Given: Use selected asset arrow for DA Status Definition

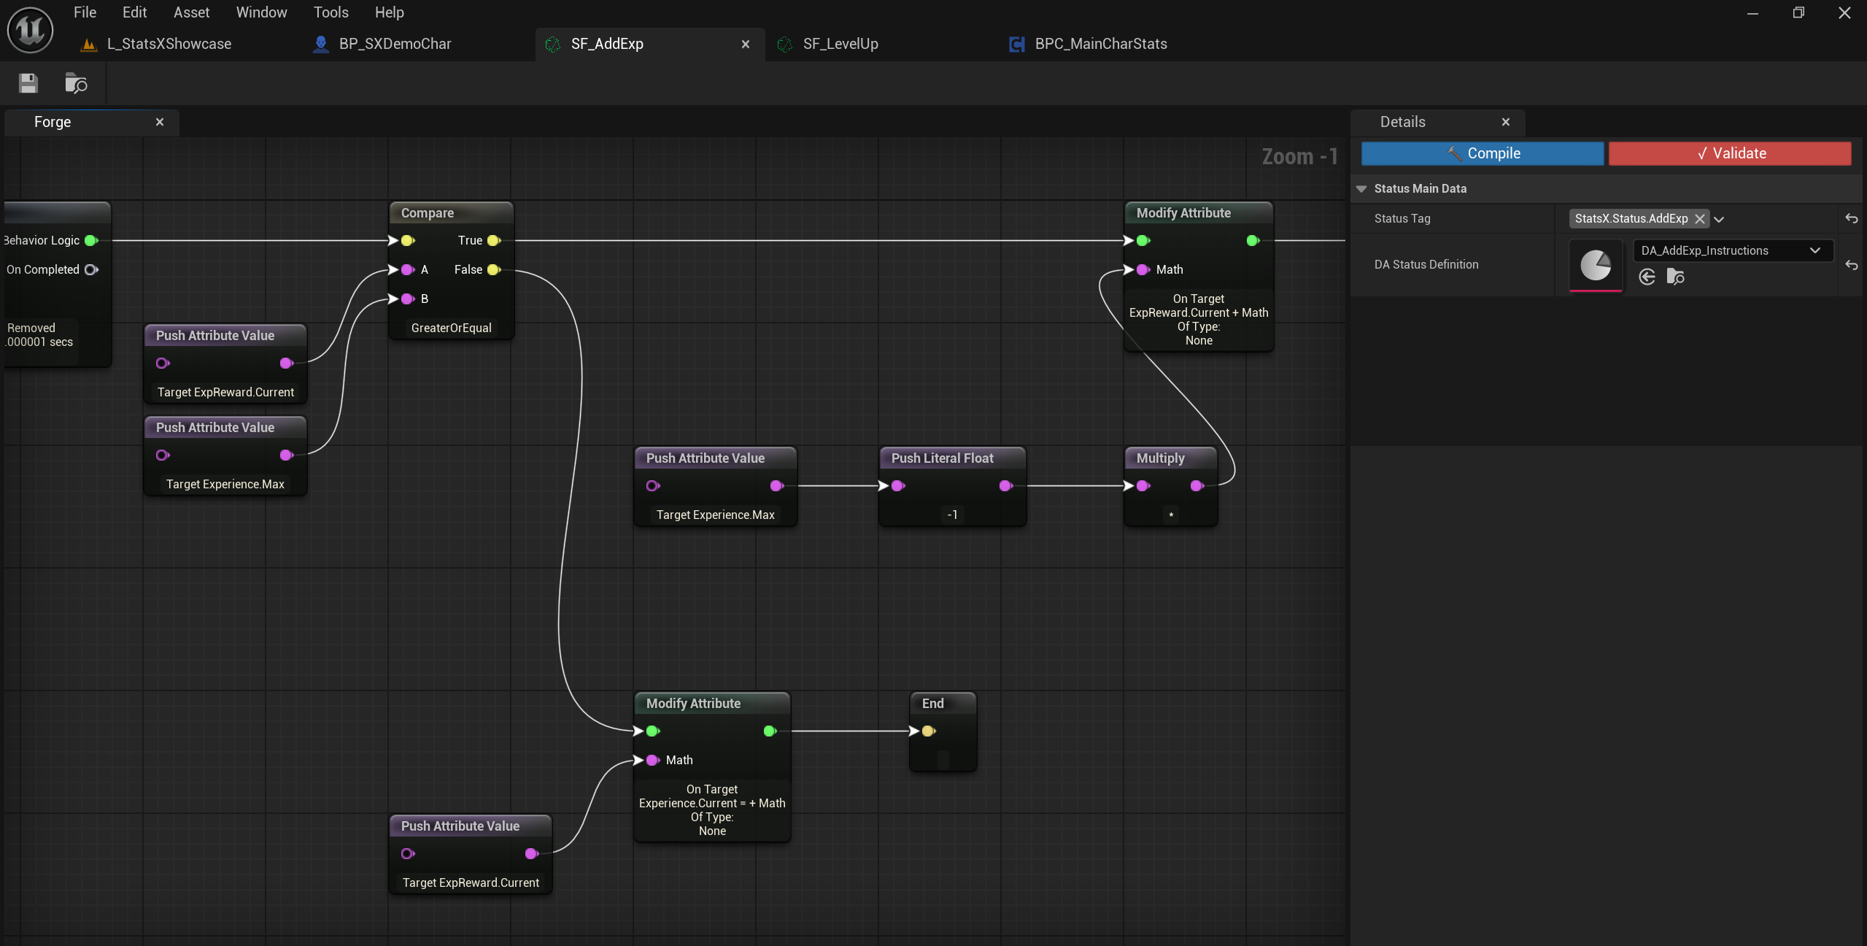Looking at the screenshot, I should [1647, 277].
